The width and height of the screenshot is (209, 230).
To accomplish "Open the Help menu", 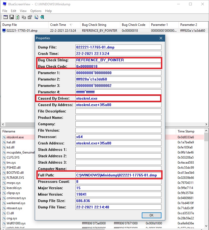I will click(x=48, y=11).
